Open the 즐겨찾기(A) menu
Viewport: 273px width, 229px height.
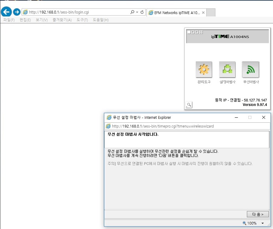tap(62, 20)
